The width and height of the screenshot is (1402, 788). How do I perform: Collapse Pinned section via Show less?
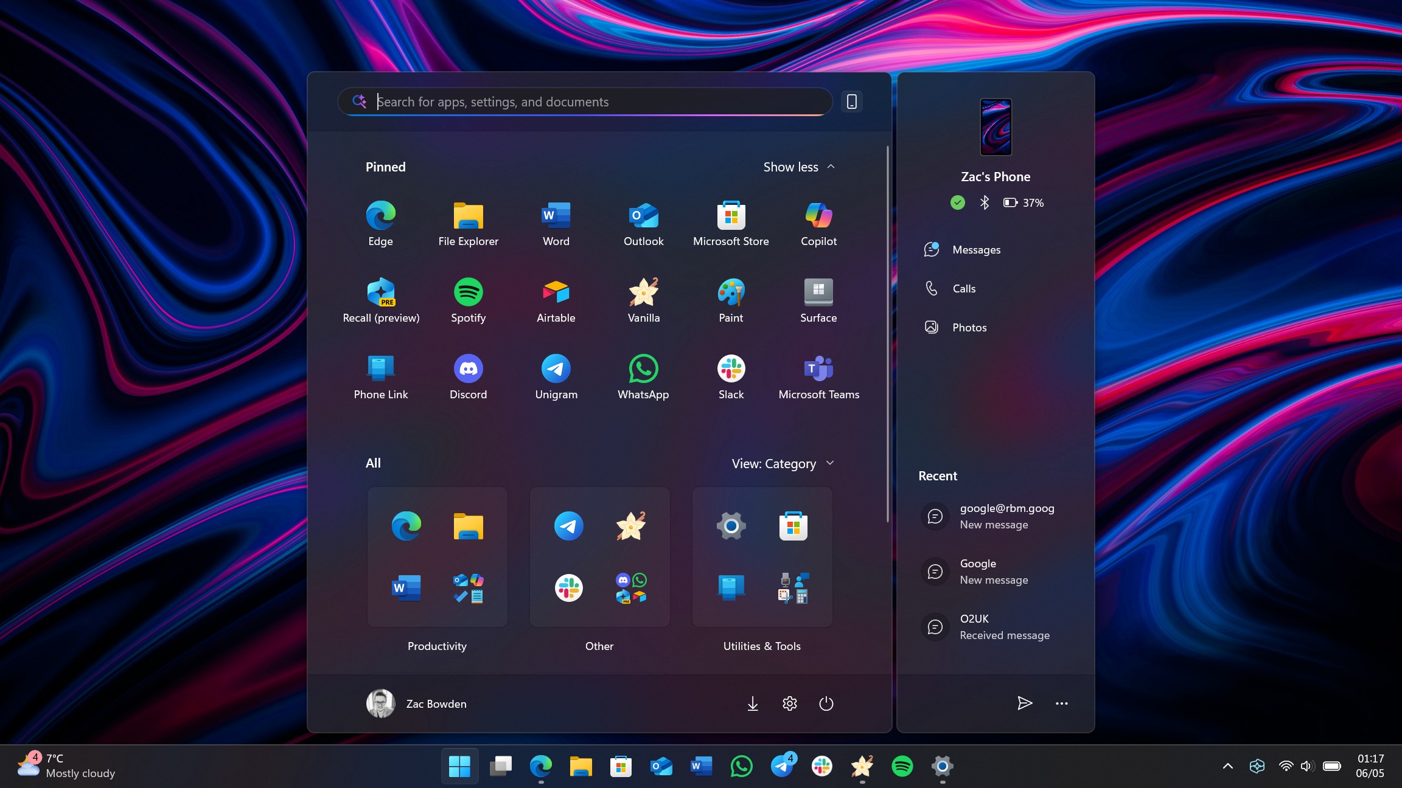798,167
